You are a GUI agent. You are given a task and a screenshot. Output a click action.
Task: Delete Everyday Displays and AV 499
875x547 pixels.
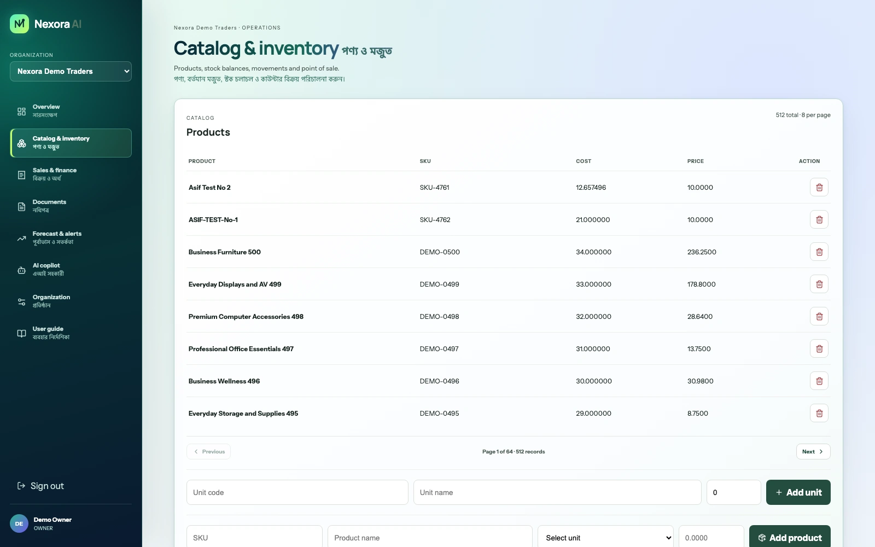point(819,284)
